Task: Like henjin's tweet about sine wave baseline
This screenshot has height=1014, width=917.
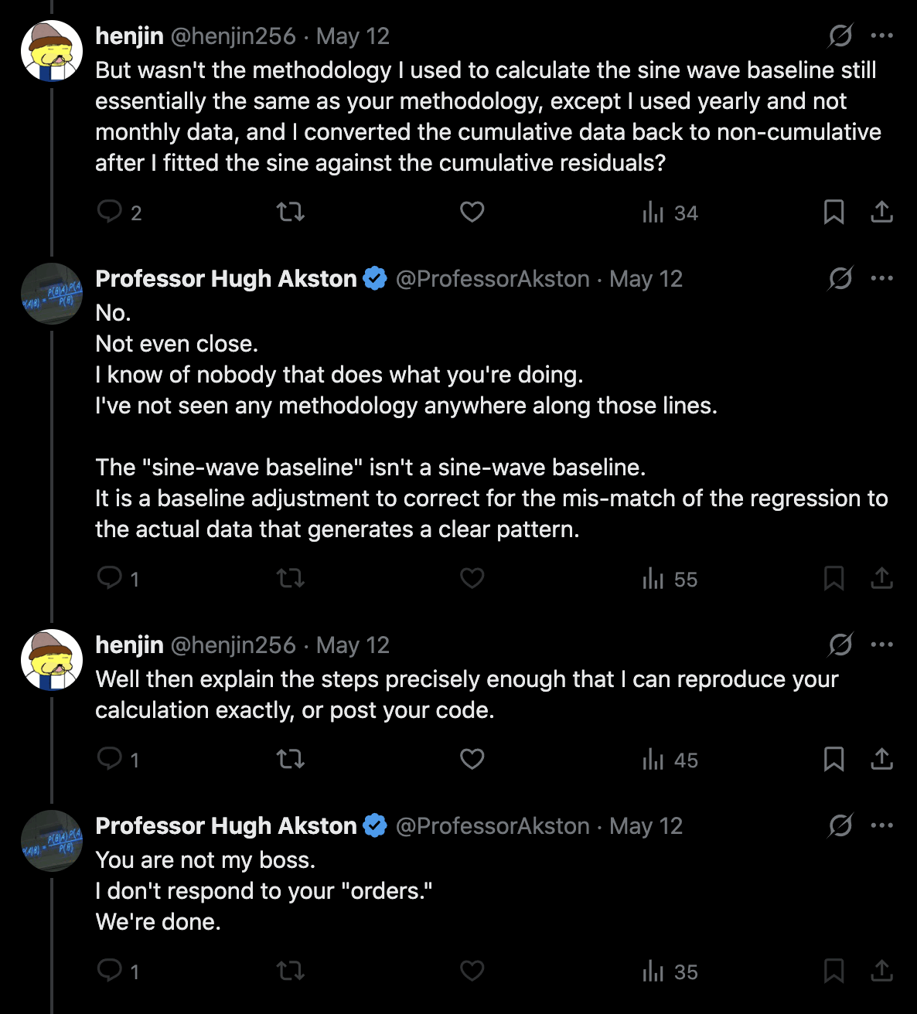Action: [472, 212]
